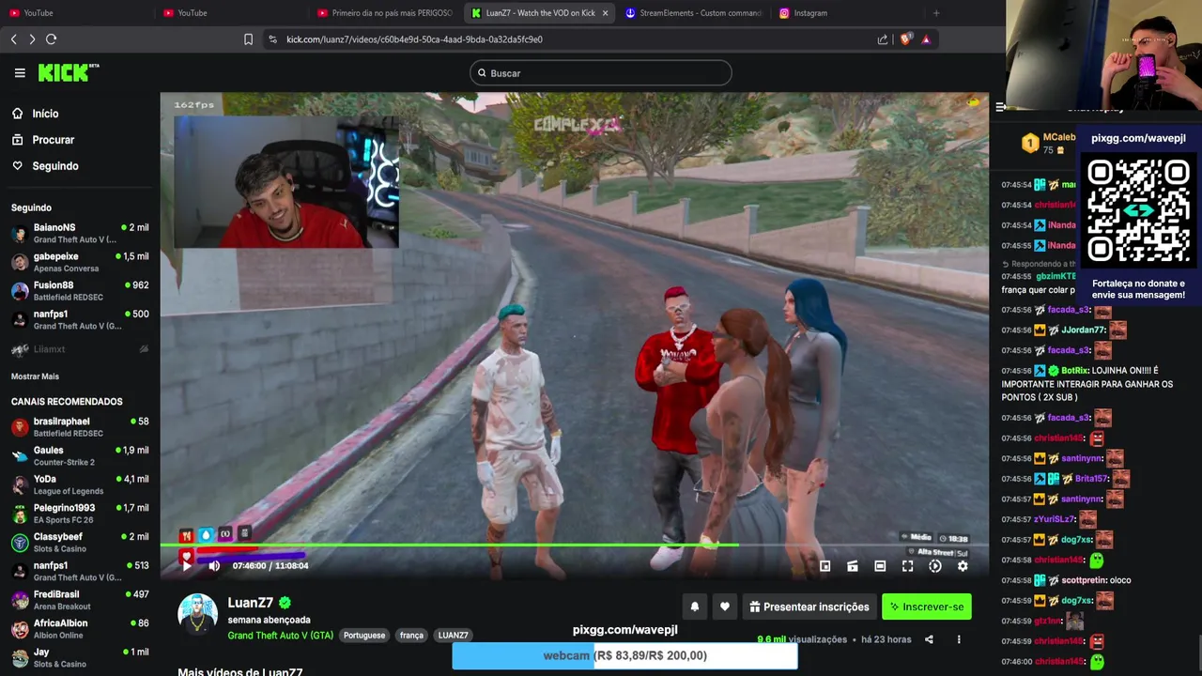
Task: Click BotRix username in chat
Action: pos(1074,371)
